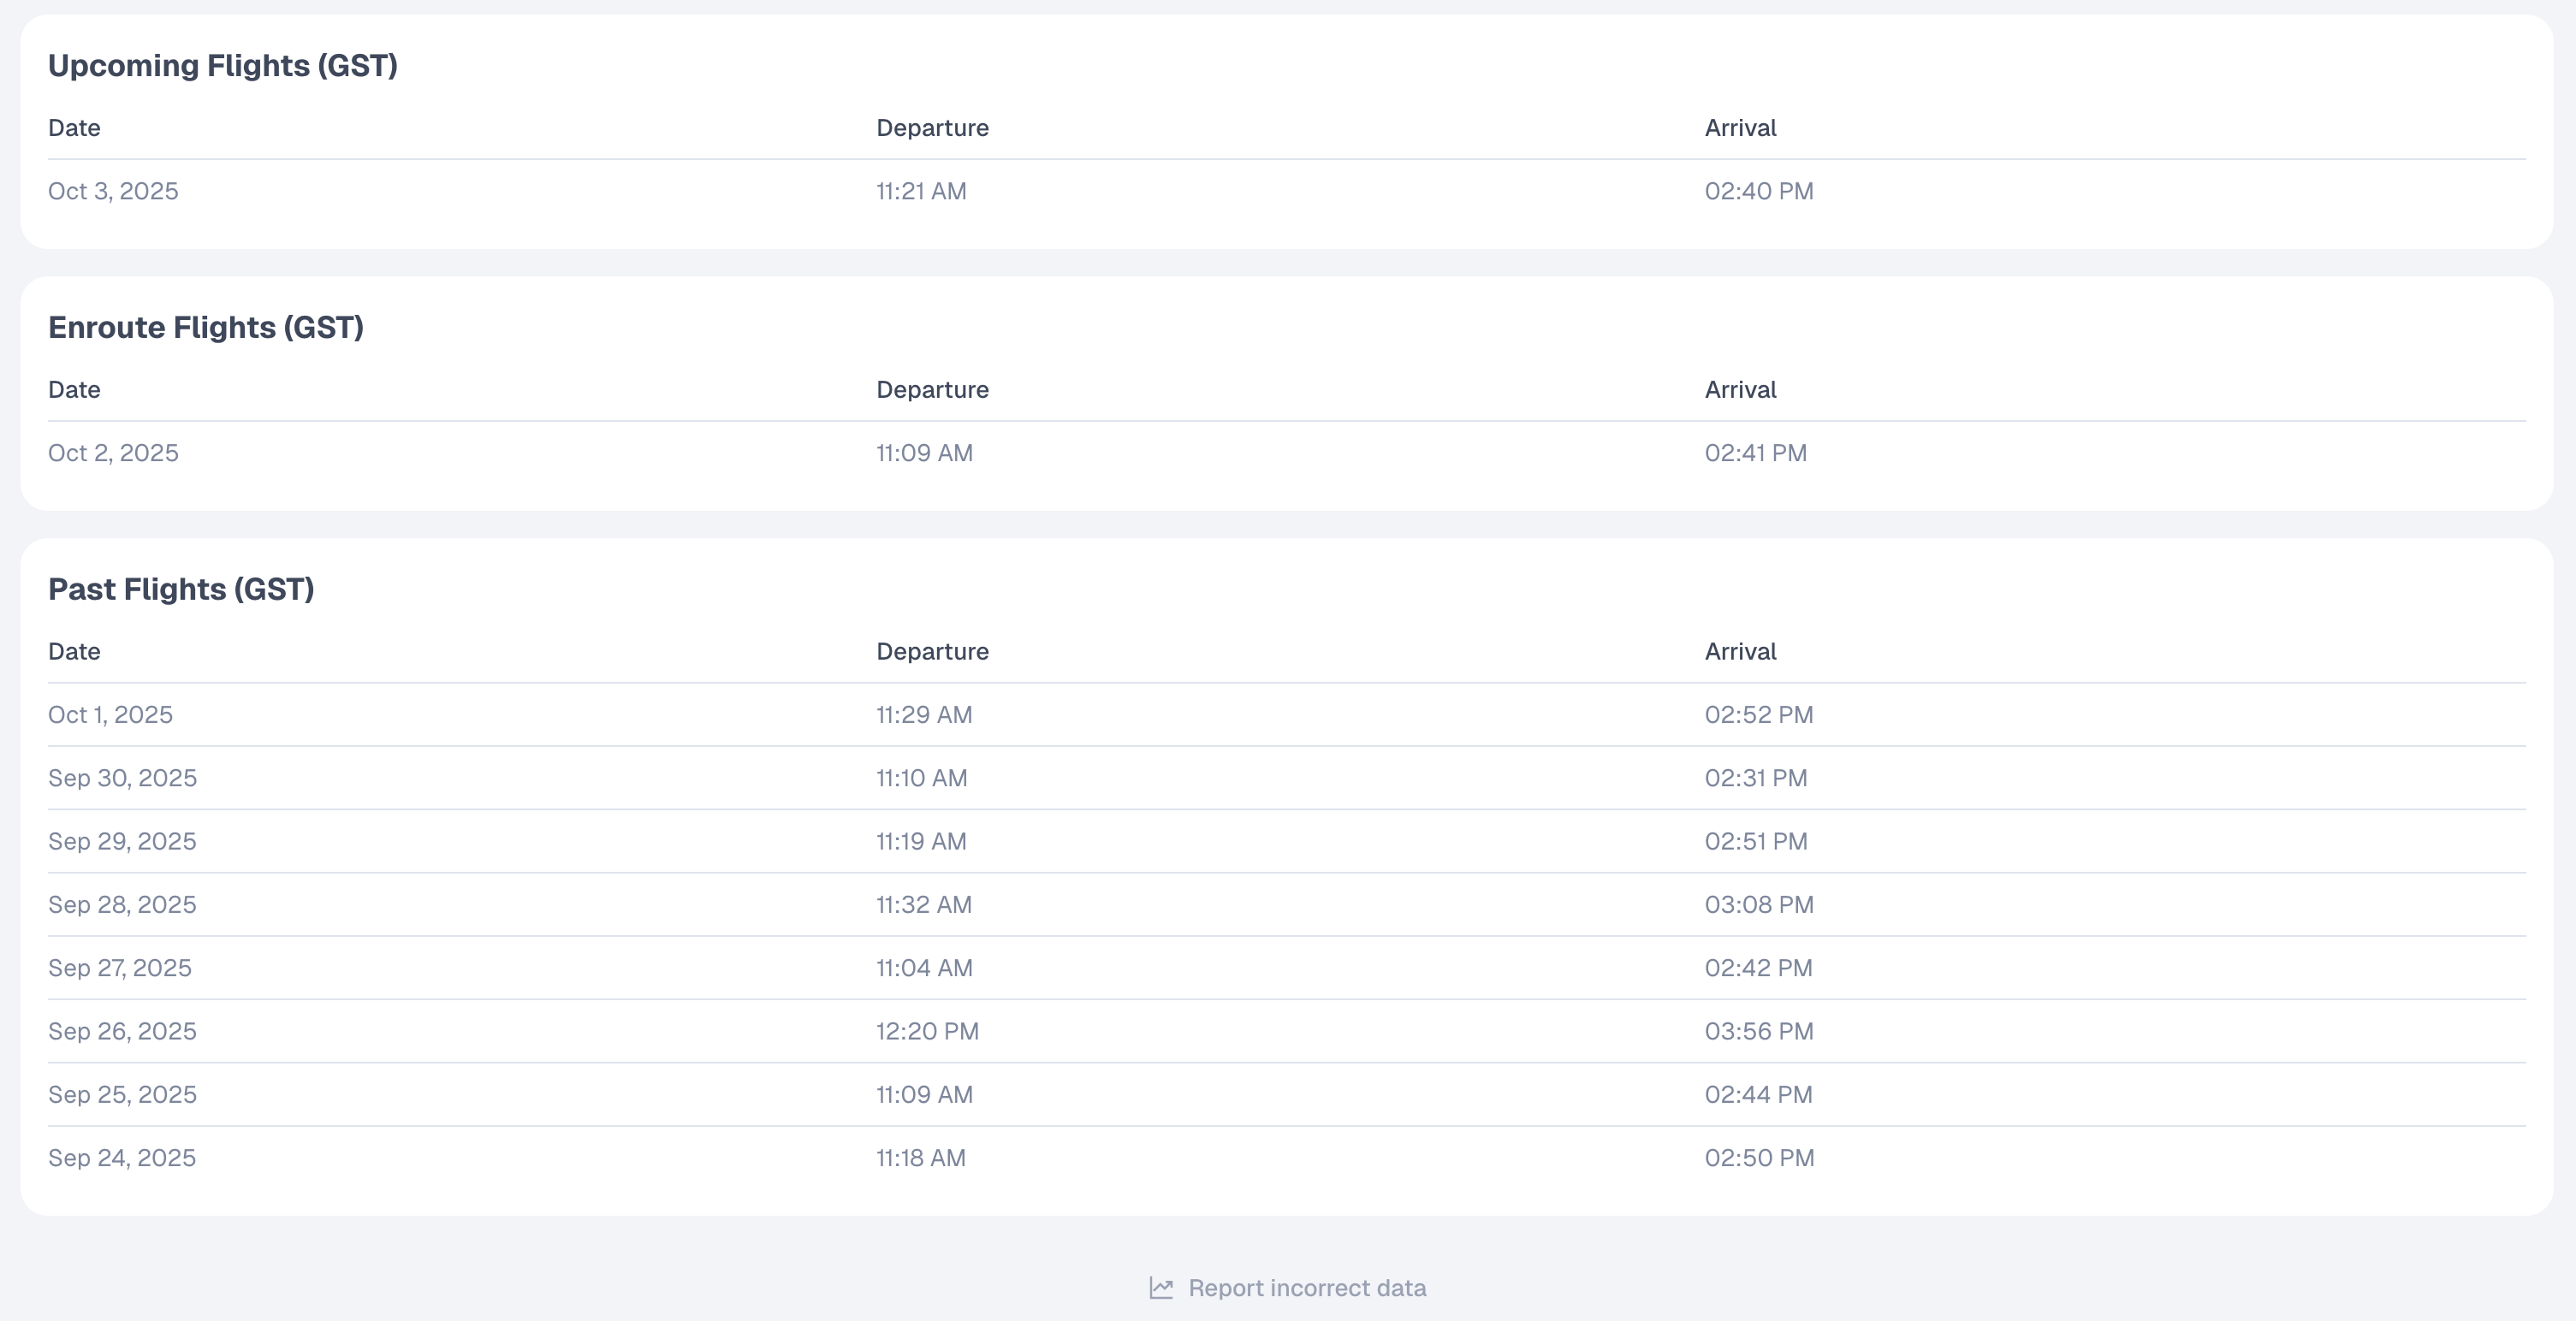Click the Date column header under Enroute Flights
The width and height of the screenshot is (2576, 1321).
coord(74,390)
